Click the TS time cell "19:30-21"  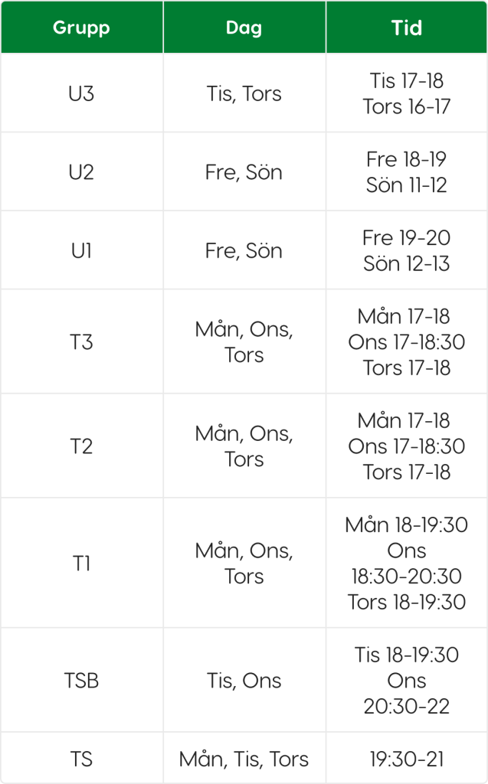406,759
